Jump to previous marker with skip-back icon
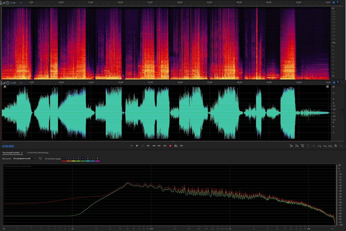The image size is (346, 231). (x=148, y=146)
